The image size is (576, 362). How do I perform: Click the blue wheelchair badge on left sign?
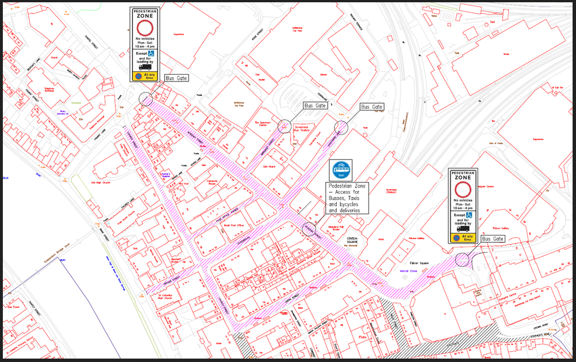(x=152, y=54)
